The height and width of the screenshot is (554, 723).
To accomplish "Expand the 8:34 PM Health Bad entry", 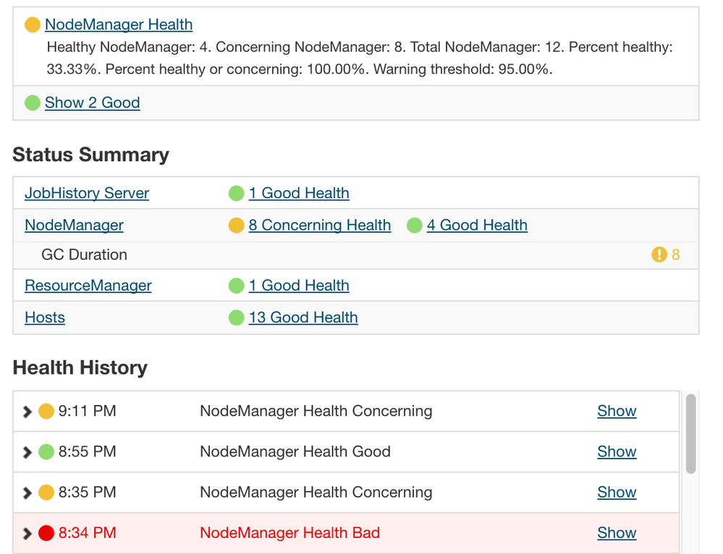I will click(x=28, y=533).
